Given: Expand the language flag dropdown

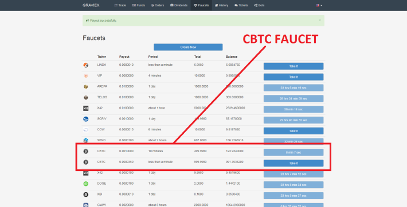Looking at the screenshot, I should click(x=319, y=5).
